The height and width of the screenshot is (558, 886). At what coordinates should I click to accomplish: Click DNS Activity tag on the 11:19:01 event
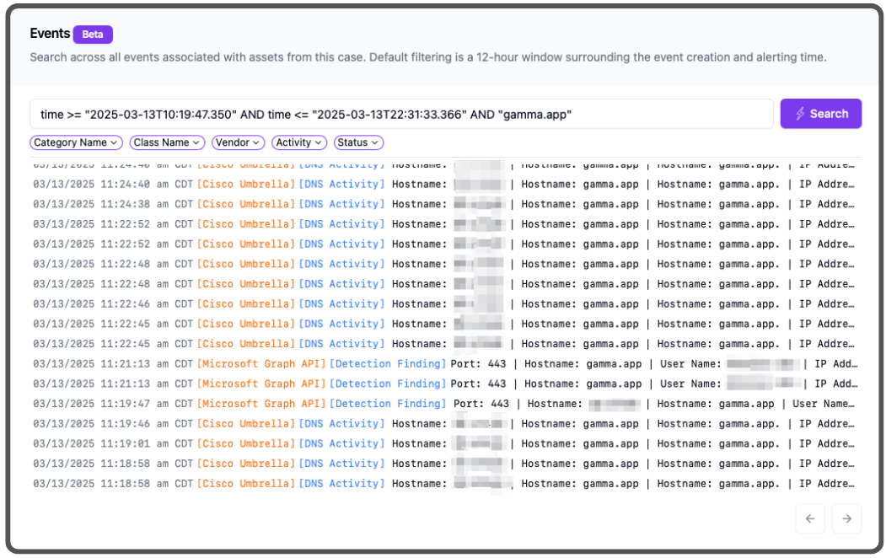click(x=342, y=443)
